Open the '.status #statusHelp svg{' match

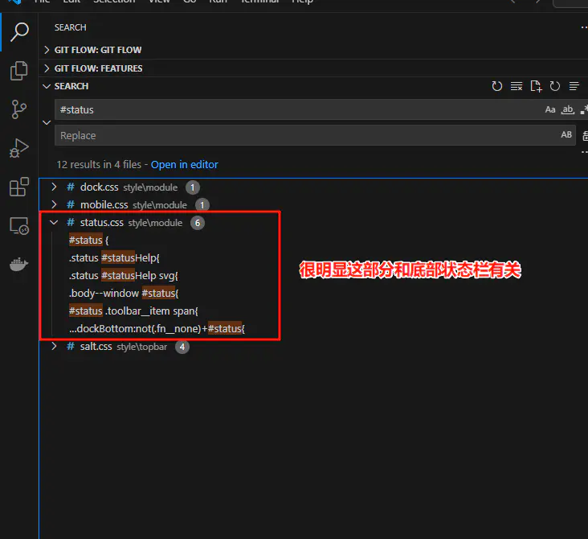(124, 275)
